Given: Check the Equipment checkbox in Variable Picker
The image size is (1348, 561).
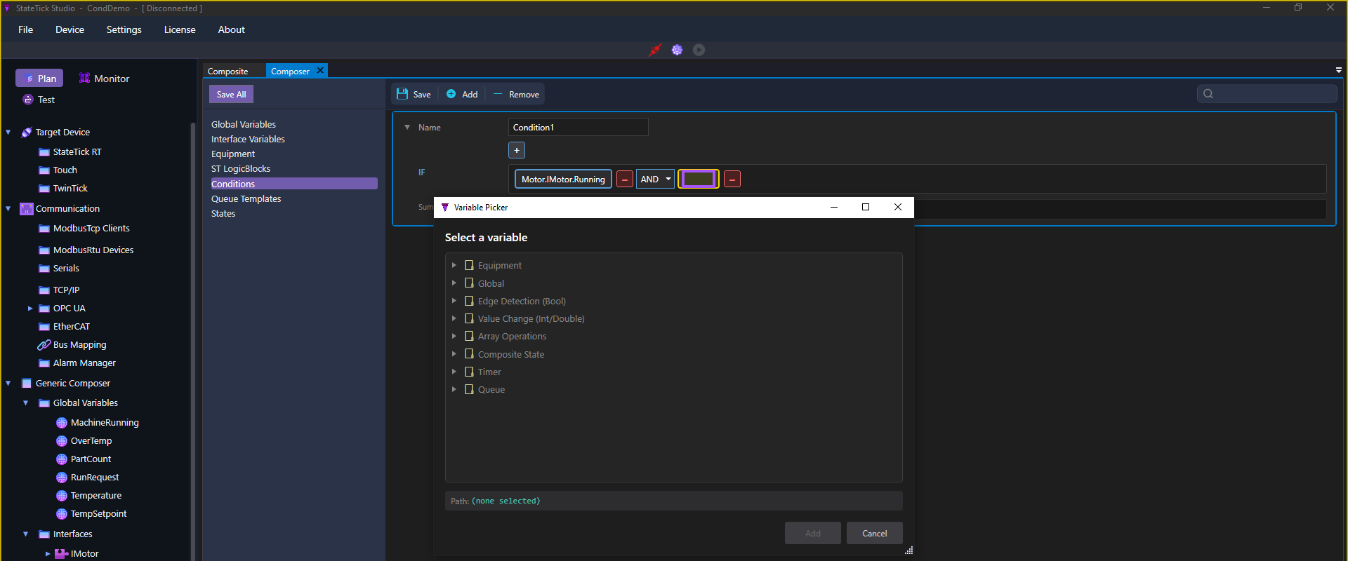Looking at the screenshot, I should pos(469,265).
